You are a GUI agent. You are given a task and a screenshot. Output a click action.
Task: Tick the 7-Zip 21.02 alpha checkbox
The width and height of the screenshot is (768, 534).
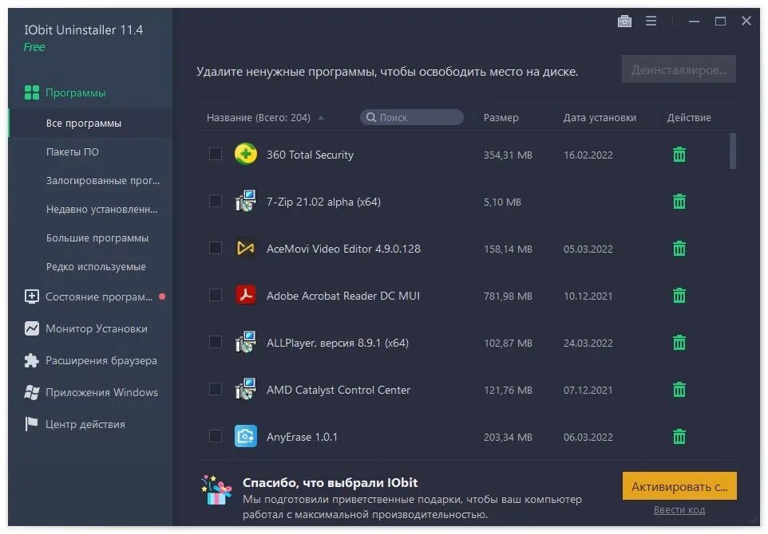click(x=216, y=201)
